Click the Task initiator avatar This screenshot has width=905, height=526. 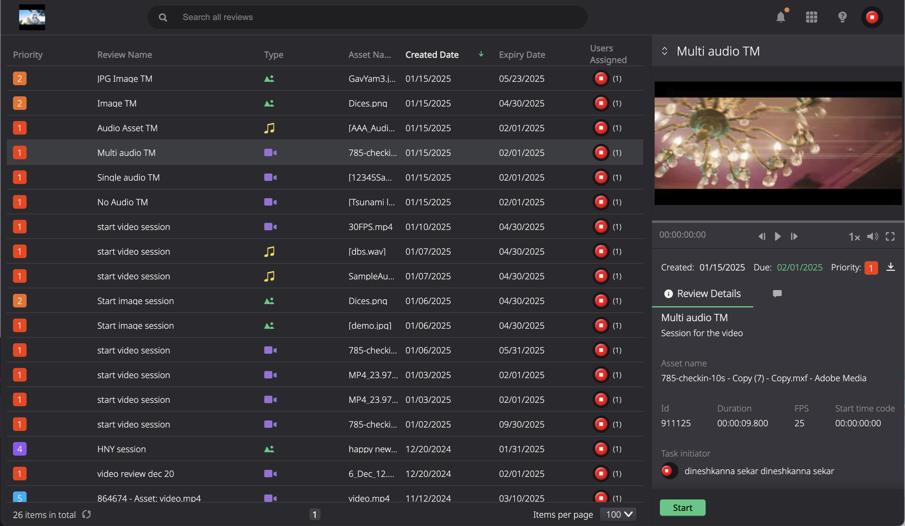[x=669, y=471]
